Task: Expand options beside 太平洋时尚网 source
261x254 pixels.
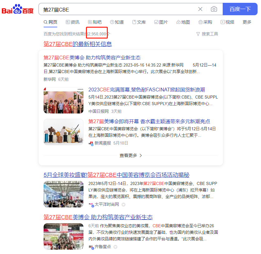Action: 123,205
